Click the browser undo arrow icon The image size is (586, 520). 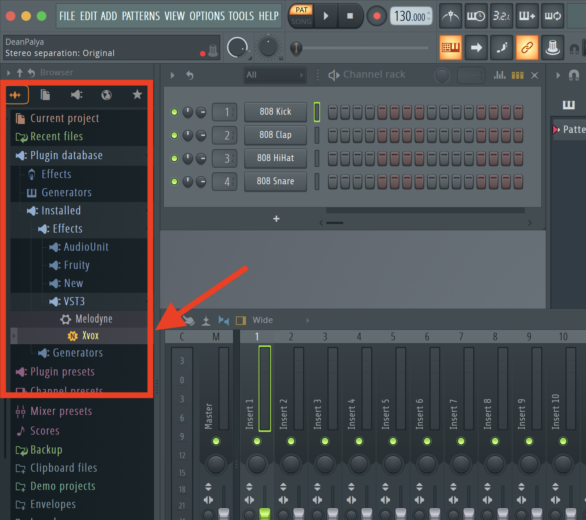click(31, 72)
